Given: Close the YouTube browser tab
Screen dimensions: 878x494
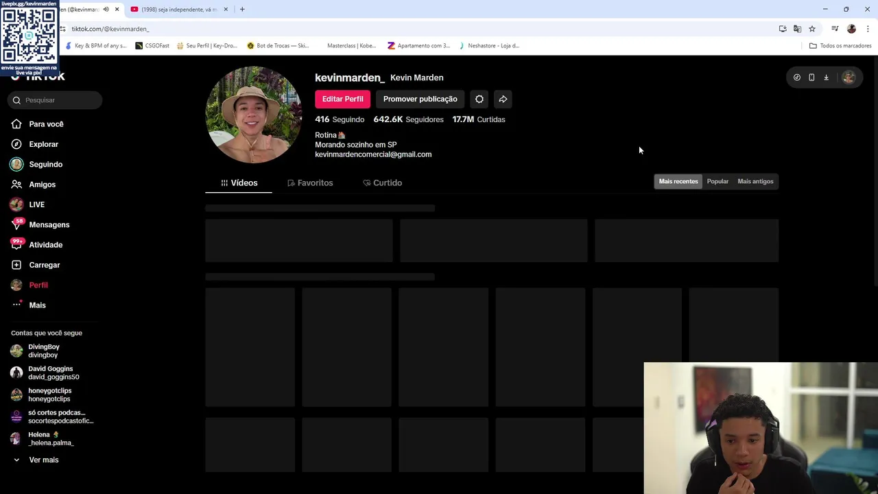Looking at the screenshot, I should coord(226,10).
